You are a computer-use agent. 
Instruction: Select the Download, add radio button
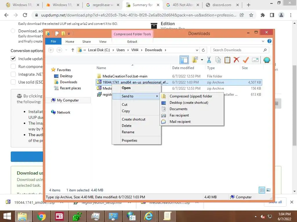pyautogui.click(x=13, y=31)
